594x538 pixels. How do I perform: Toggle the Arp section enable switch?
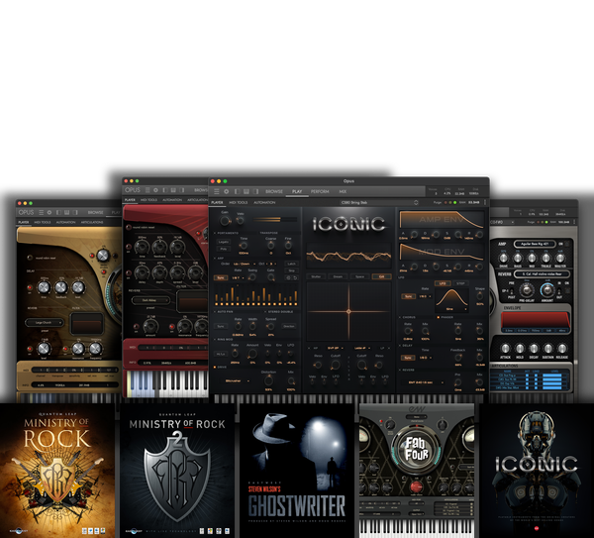[x=215, y=259]
